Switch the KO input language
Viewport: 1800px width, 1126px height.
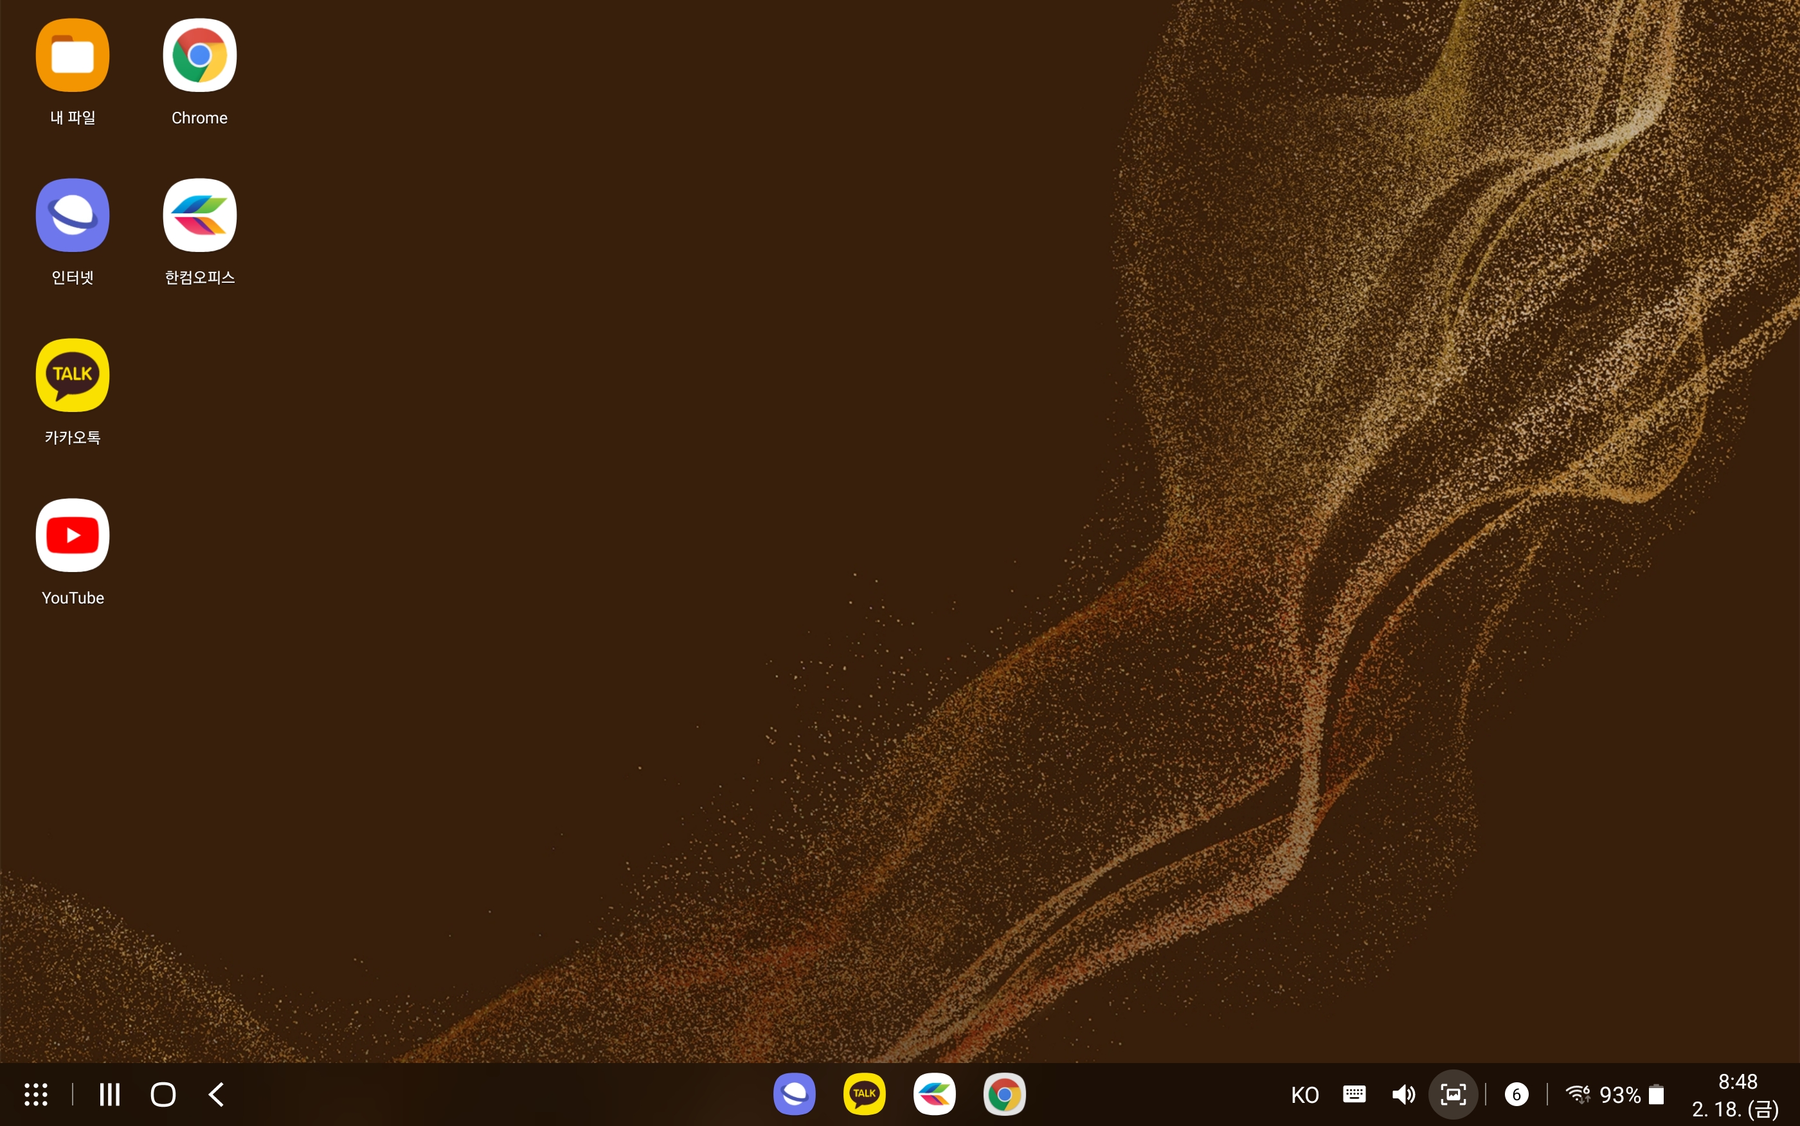[x=1305, y=1095]
